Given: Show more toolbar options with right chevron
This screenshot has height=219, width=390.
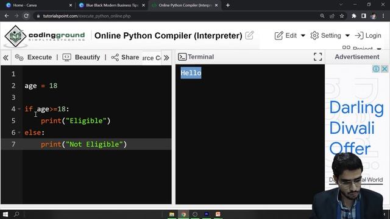Looking at the screenshot, I should 166,58.
